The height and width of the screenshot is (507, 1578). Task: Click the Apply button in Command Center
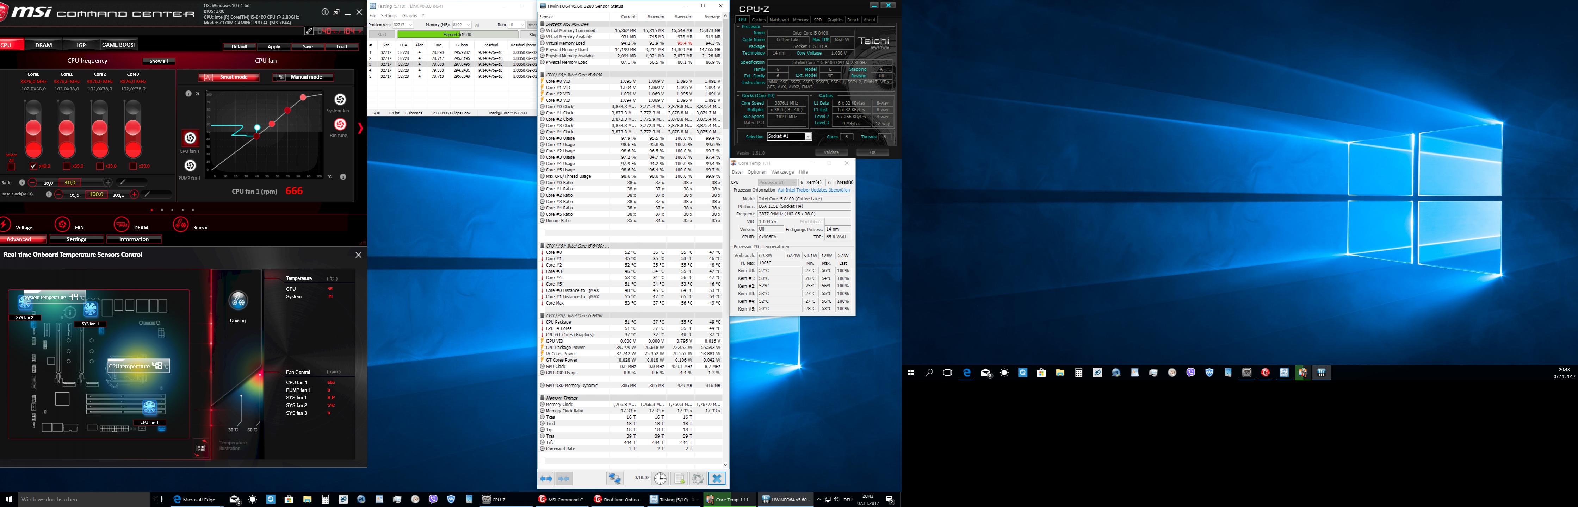tap(274, 46)
